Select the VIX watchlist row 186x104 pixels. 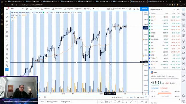[x=165, y=49]
